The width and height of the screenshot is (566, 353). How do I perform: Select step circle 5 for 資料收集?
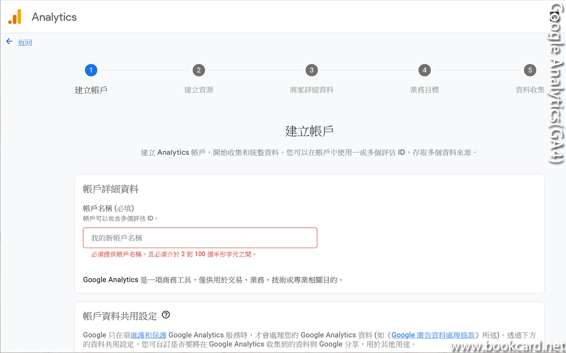pos(530,70)
